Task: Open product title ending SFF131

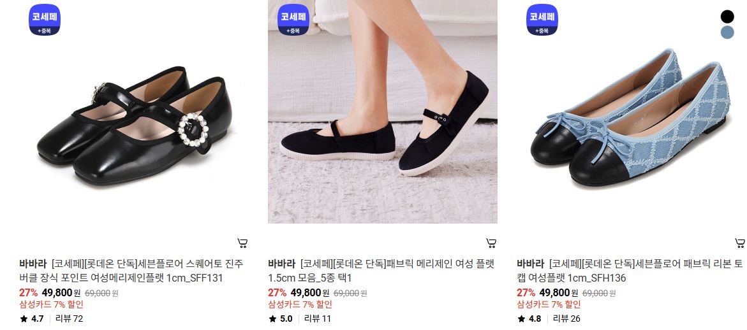Action: point(131,271)
